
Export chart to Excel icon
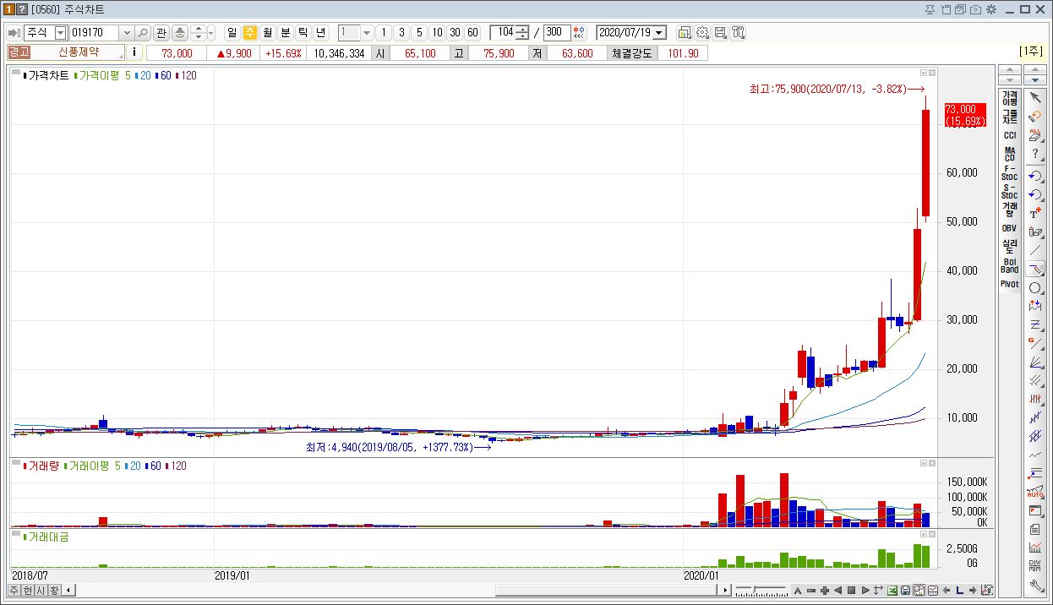pyautogui.click(x=892, y=590)
